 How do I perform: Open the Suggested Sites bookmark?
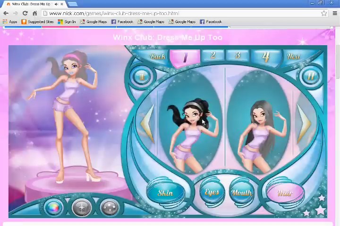pyautogui.click(x=37, y=22)
